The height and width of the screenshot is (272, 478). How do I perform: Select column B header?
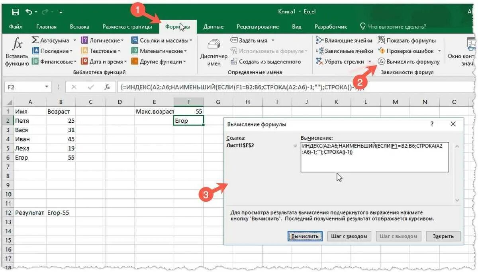point(61,102)
